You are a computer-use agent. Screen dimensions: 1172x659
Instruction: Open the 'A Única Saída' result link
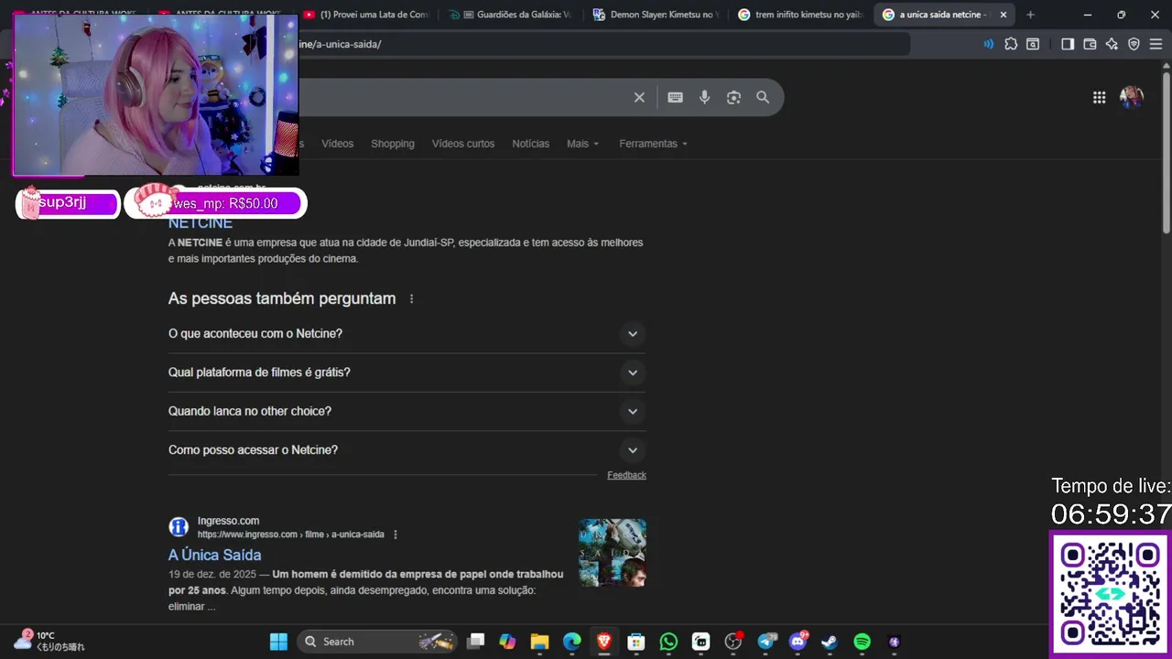tap(215, 555)
